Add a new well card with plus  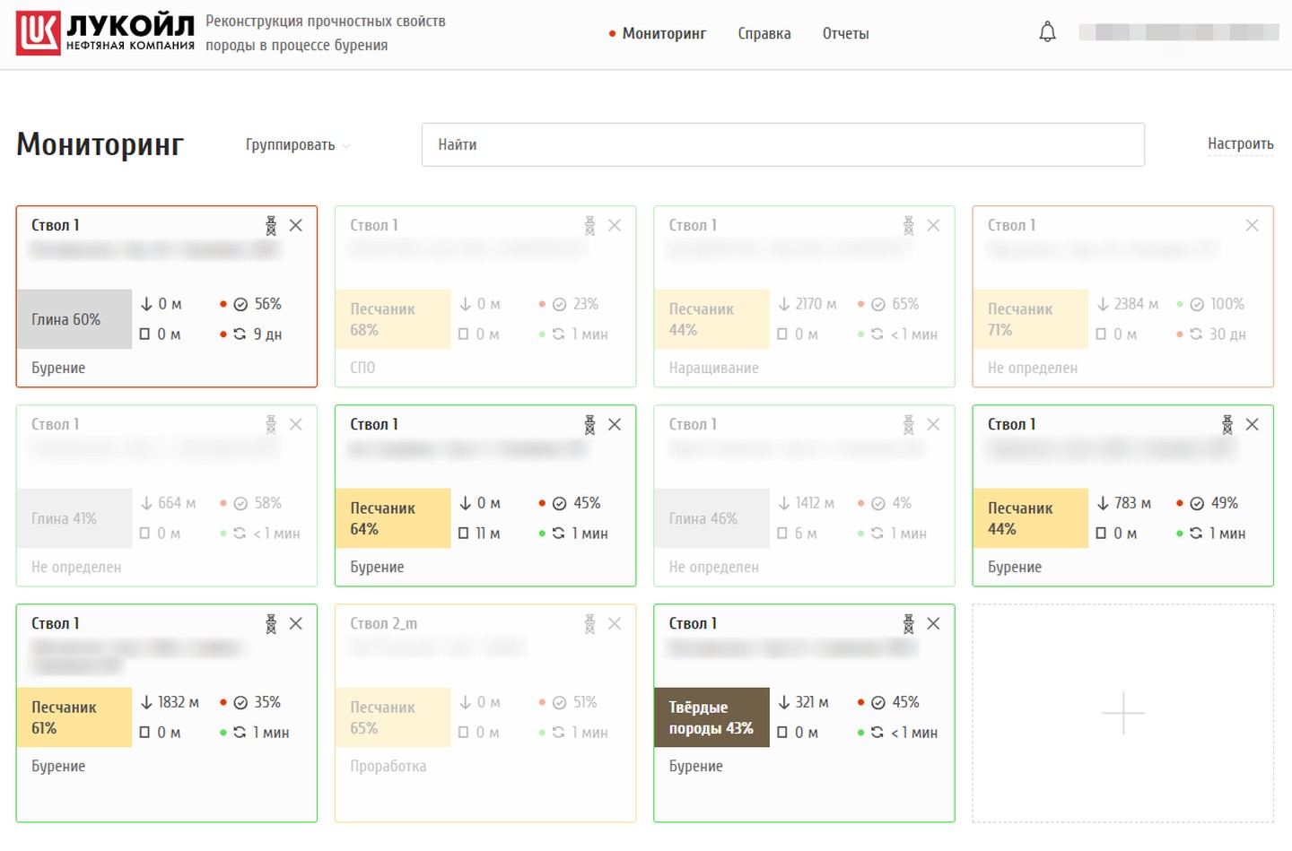pos(1123,714)
